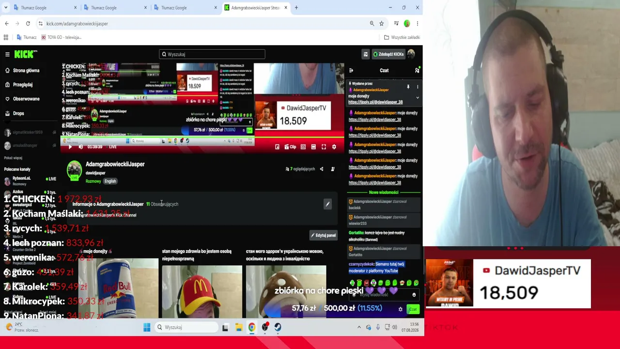Open the tab search dropdown arrow
620x349 pixels.
pos(6,8)
